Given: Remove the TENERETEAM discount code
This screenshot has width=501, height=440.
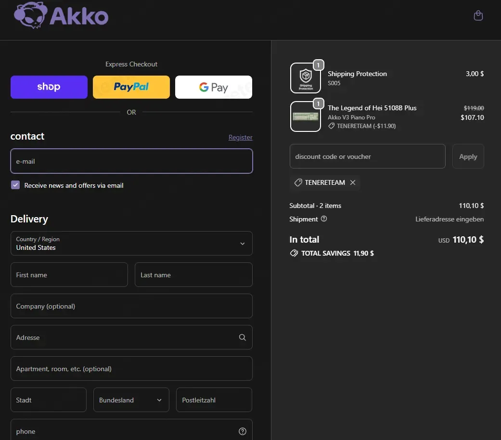Looking at the screenshot, I should [x=353, y=182].
